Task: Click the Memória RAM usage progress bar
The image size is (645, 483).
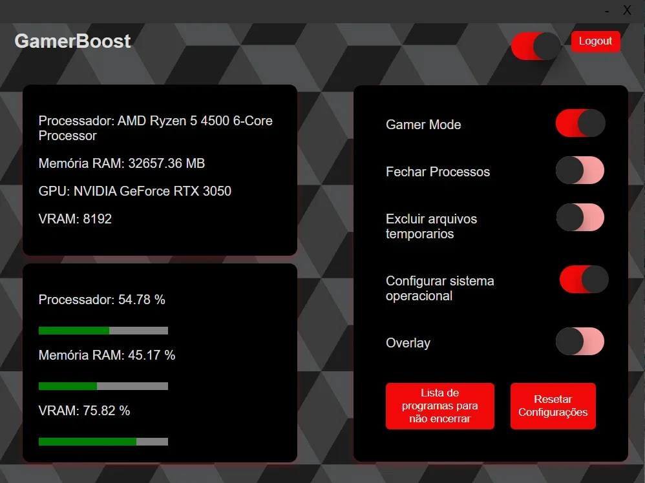Action: [103, 386]
